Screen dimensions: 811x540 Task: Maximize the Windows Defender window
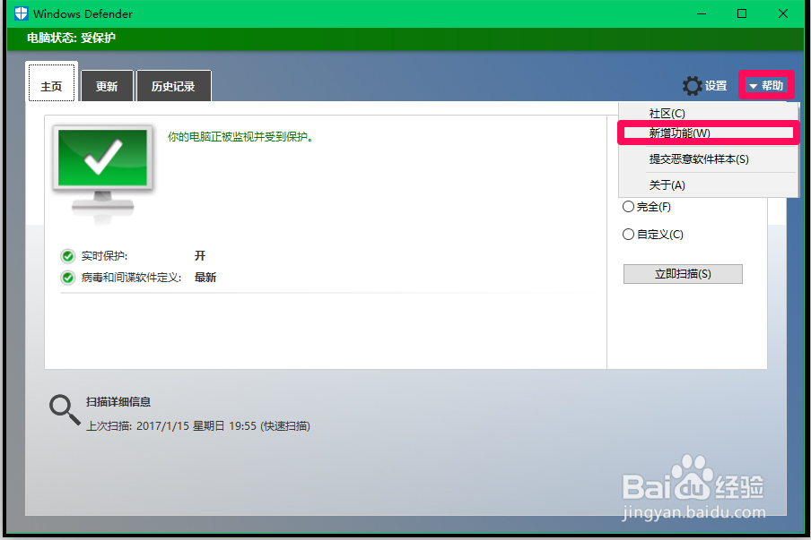coord(742,14)
